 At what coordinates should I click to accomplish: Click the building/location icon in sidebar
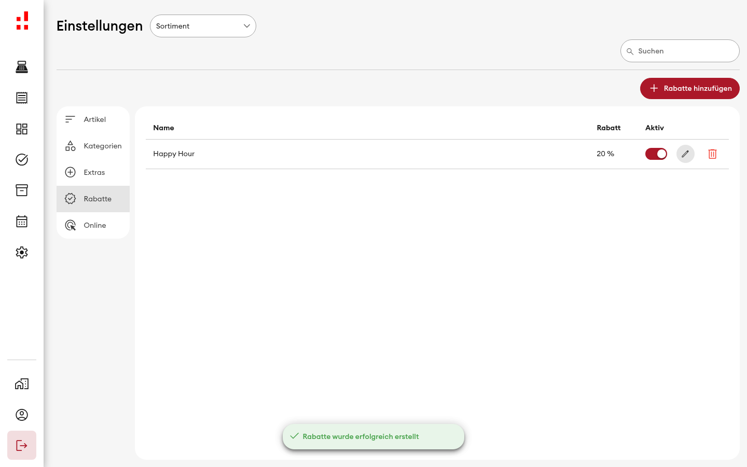(x=22, y=384)
